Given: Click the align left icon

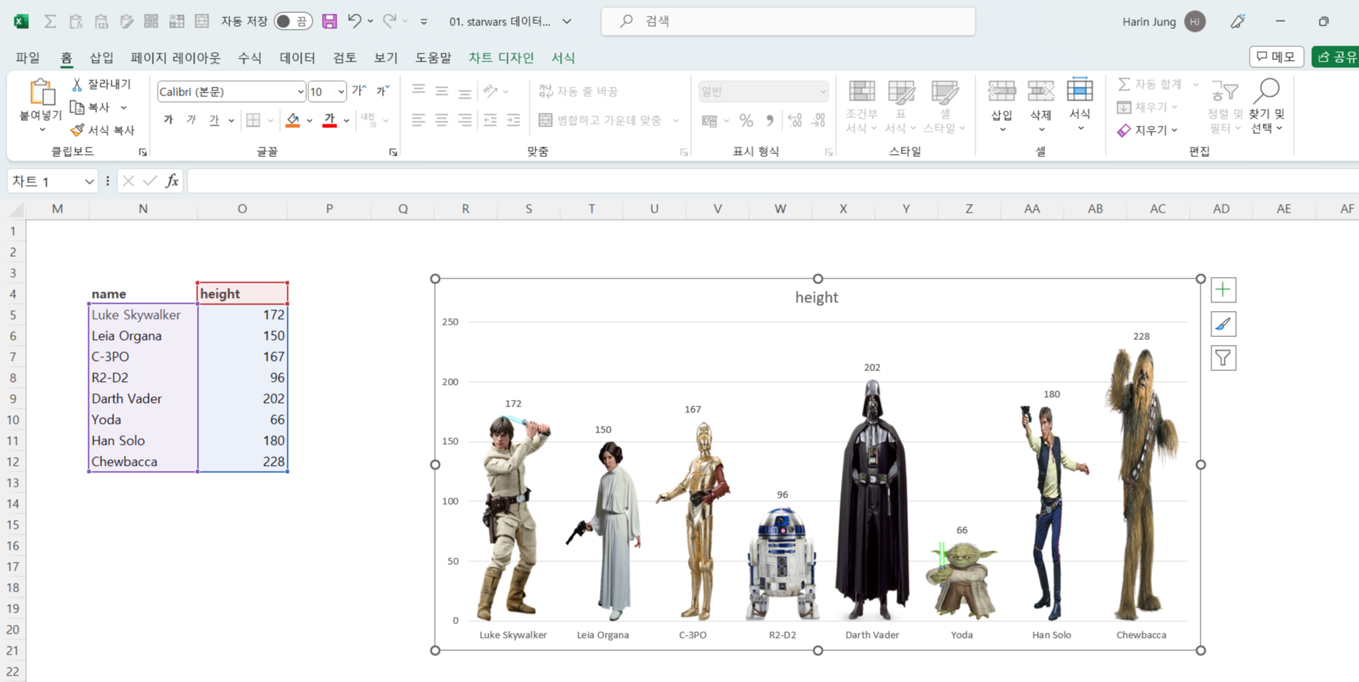Looking at the screenshot, I should pyautogui.click(x=418, y=120).
